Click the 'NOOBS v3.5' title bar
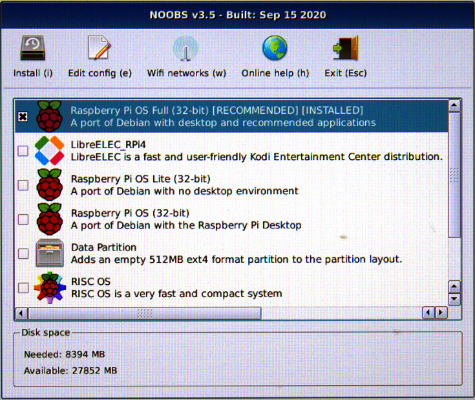475x400 pixels. [x=238, y=15]
